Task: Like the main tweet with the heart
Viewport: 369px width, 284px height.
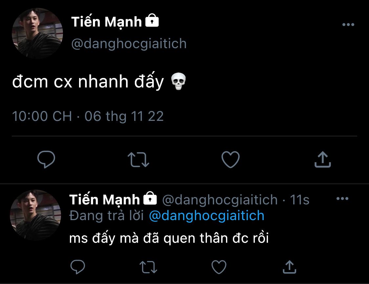Action: (x=231, y=160)
